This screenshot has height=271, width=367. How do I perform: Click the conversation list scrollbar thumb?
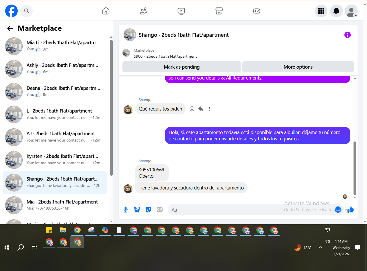111,108
